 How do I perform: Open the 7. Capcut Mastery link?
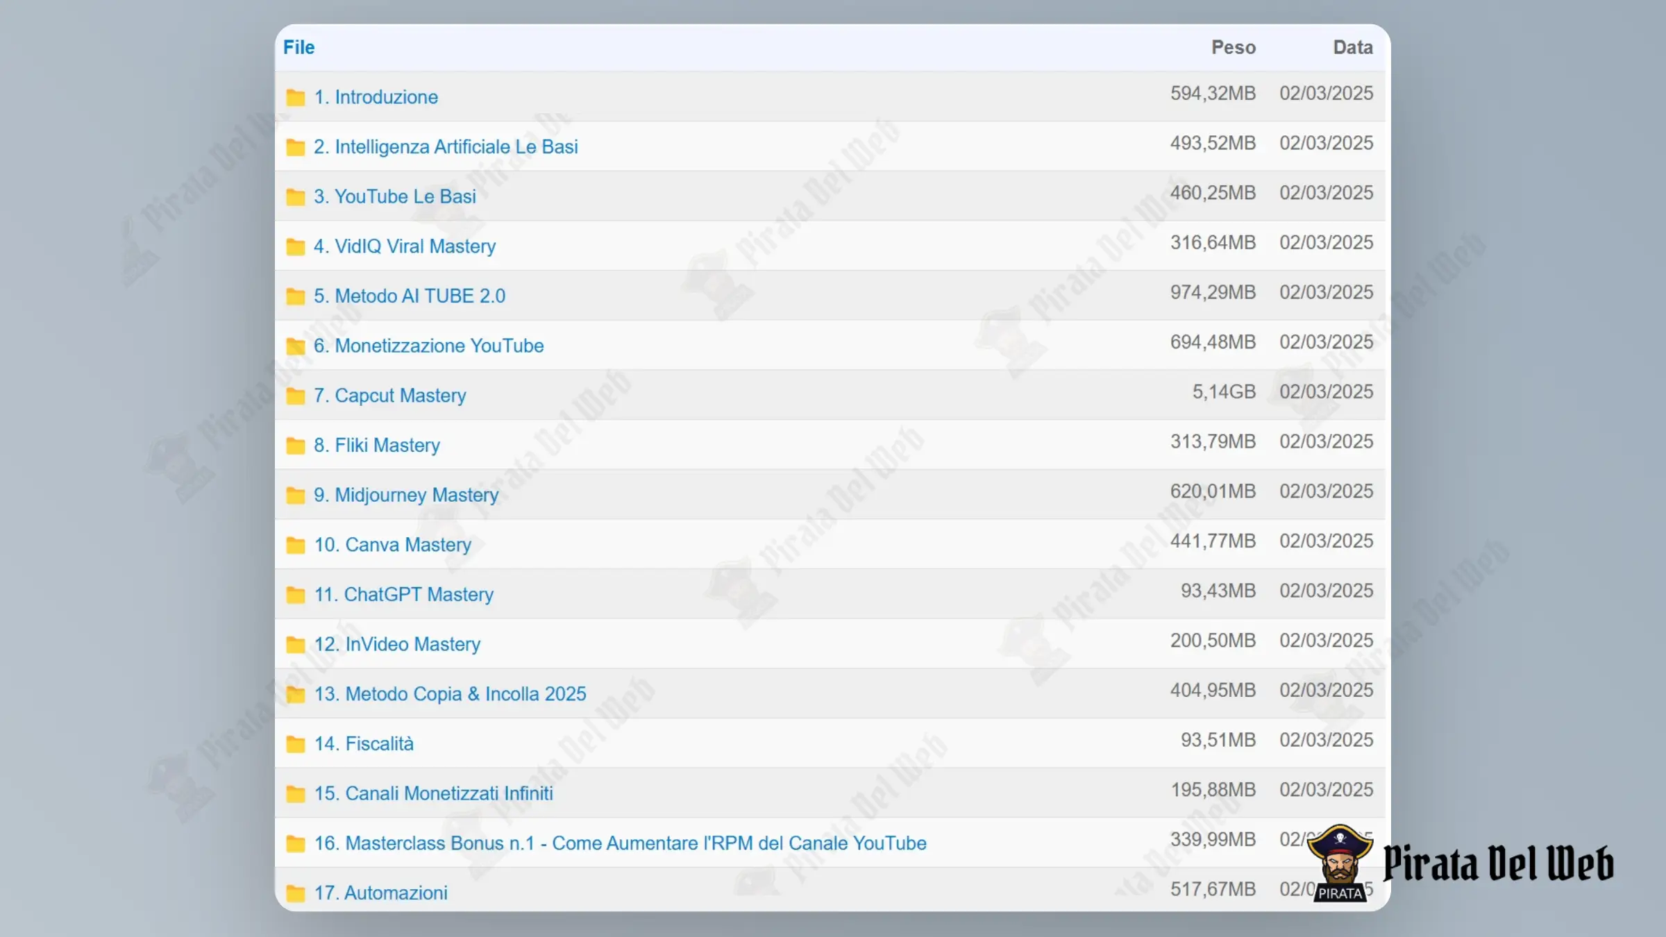[x=390, y=396]
